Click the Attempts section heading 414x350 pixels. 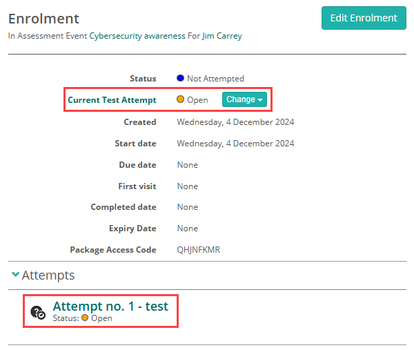point(48,275)
